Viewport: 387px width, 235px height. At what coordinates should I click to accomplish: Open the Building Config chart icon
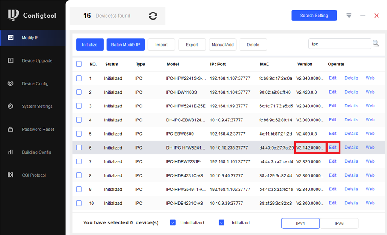coord(11,152)
